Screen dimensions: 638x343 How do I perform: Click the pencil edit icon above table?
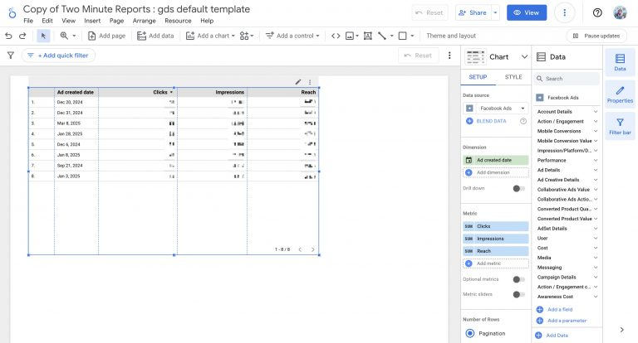coord(298,82)
